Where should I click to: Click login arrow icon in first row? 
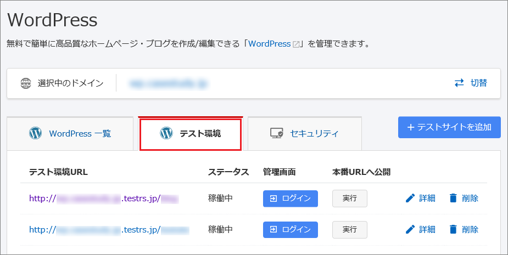(x=273, y=199)
